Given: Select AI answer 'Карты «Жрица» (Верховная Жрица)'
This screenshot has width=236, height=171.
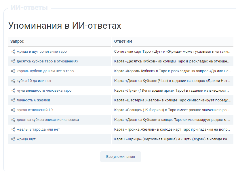Looking at the screenshot, I should coord(172,139).
